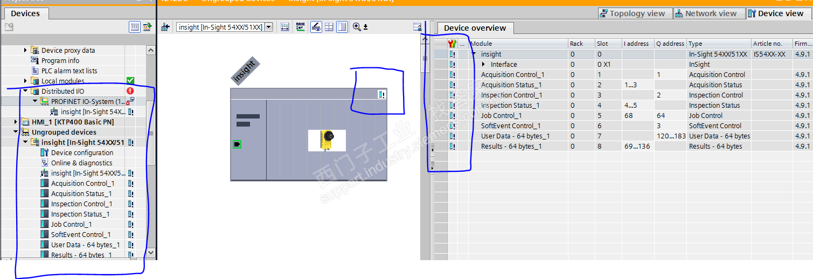The image size is (813, 279).
Task: Click Online & diagnostics stethoscope icon
Action: click(45, 163)
